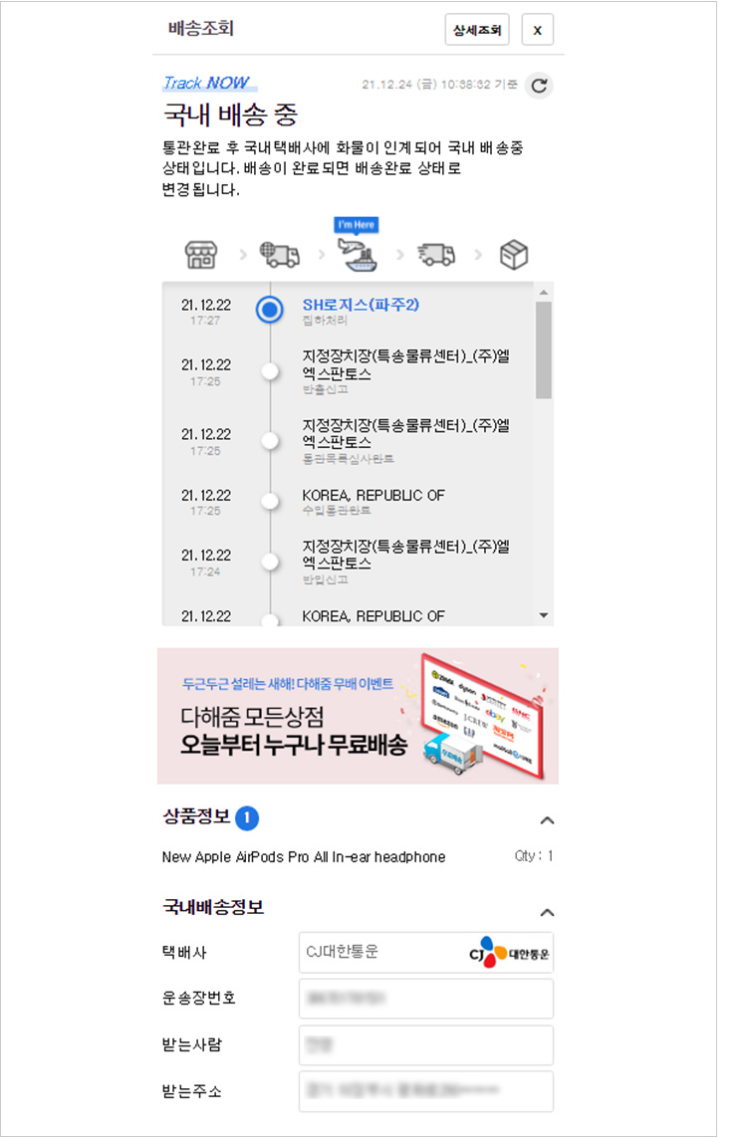The height and width of the screenshot is (1138, 744).
Task: Click the timeline scroll down arrow
Action: tap(544, 615)
